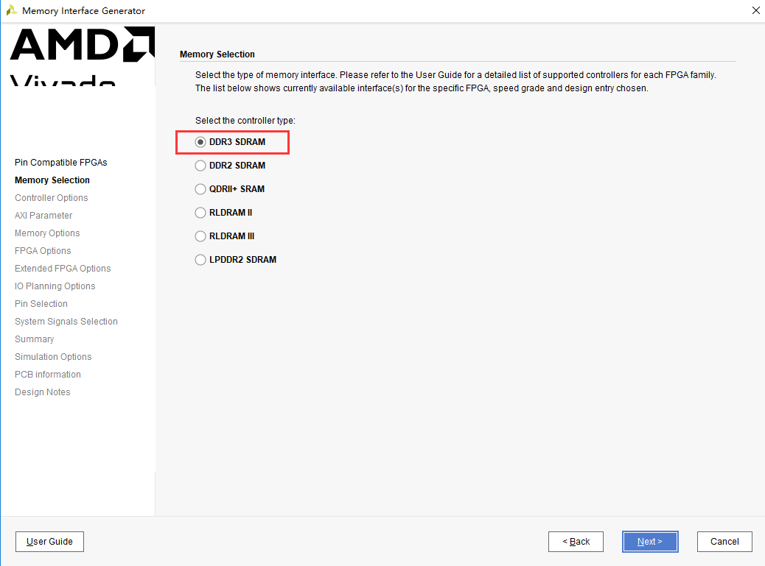The image size is (765, 566).
Task: Open System Signals Selection step
Action: tap(66, 322)
